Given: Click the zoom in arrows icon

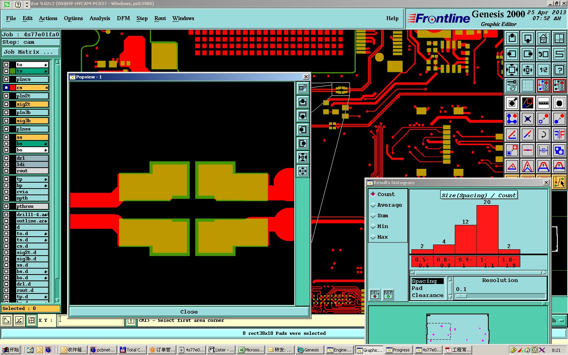Looking at the screenshot, I should [512, 70].
